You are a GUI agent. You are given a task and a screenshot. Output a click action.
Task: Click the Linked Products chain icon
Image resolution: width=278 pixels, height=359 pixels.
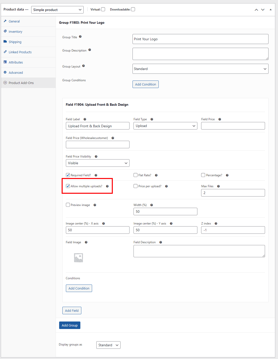[x=5, y=52]
